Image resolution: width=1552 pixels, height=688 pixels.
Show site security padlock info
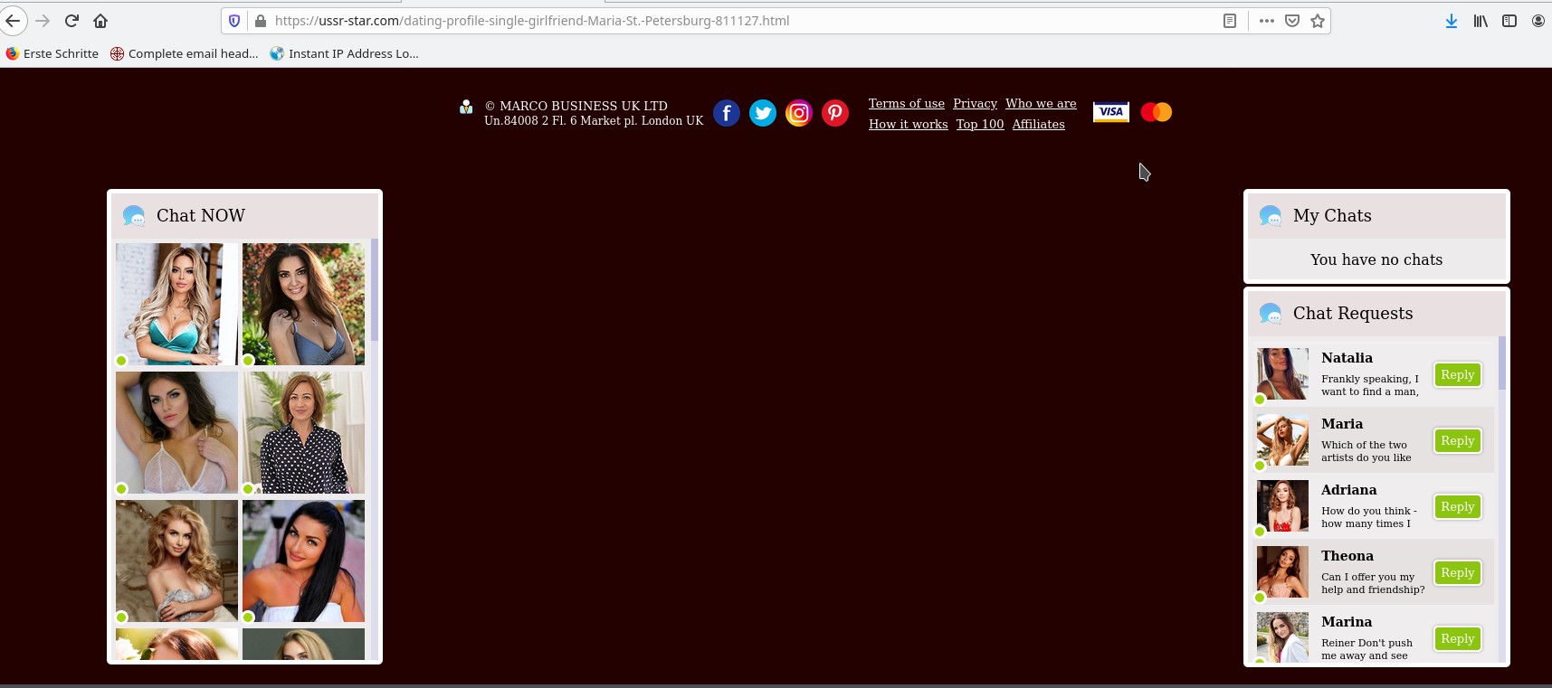pyautogui.click(x=261, y=21)
